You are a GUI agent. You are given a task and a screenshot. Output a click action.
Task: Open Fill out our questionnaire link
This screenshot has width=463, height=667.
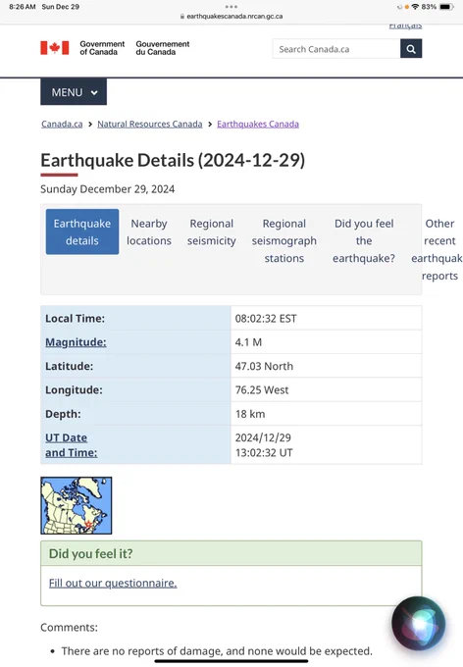[113, 583]
